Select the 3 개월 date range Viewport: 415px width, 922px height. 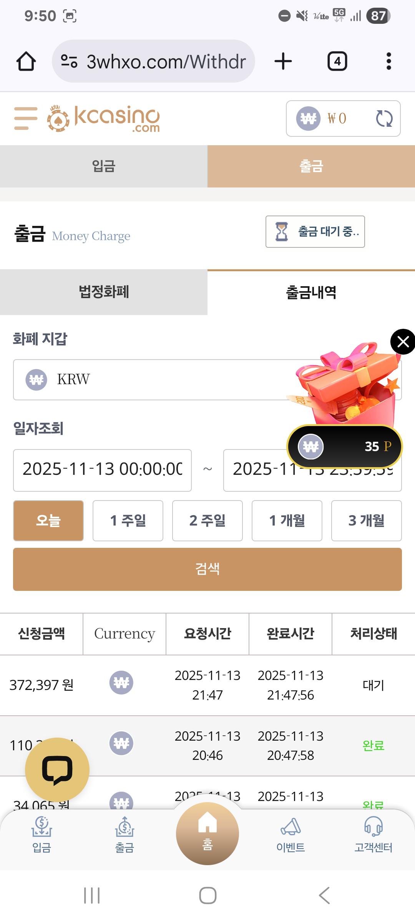pos(366,521)
